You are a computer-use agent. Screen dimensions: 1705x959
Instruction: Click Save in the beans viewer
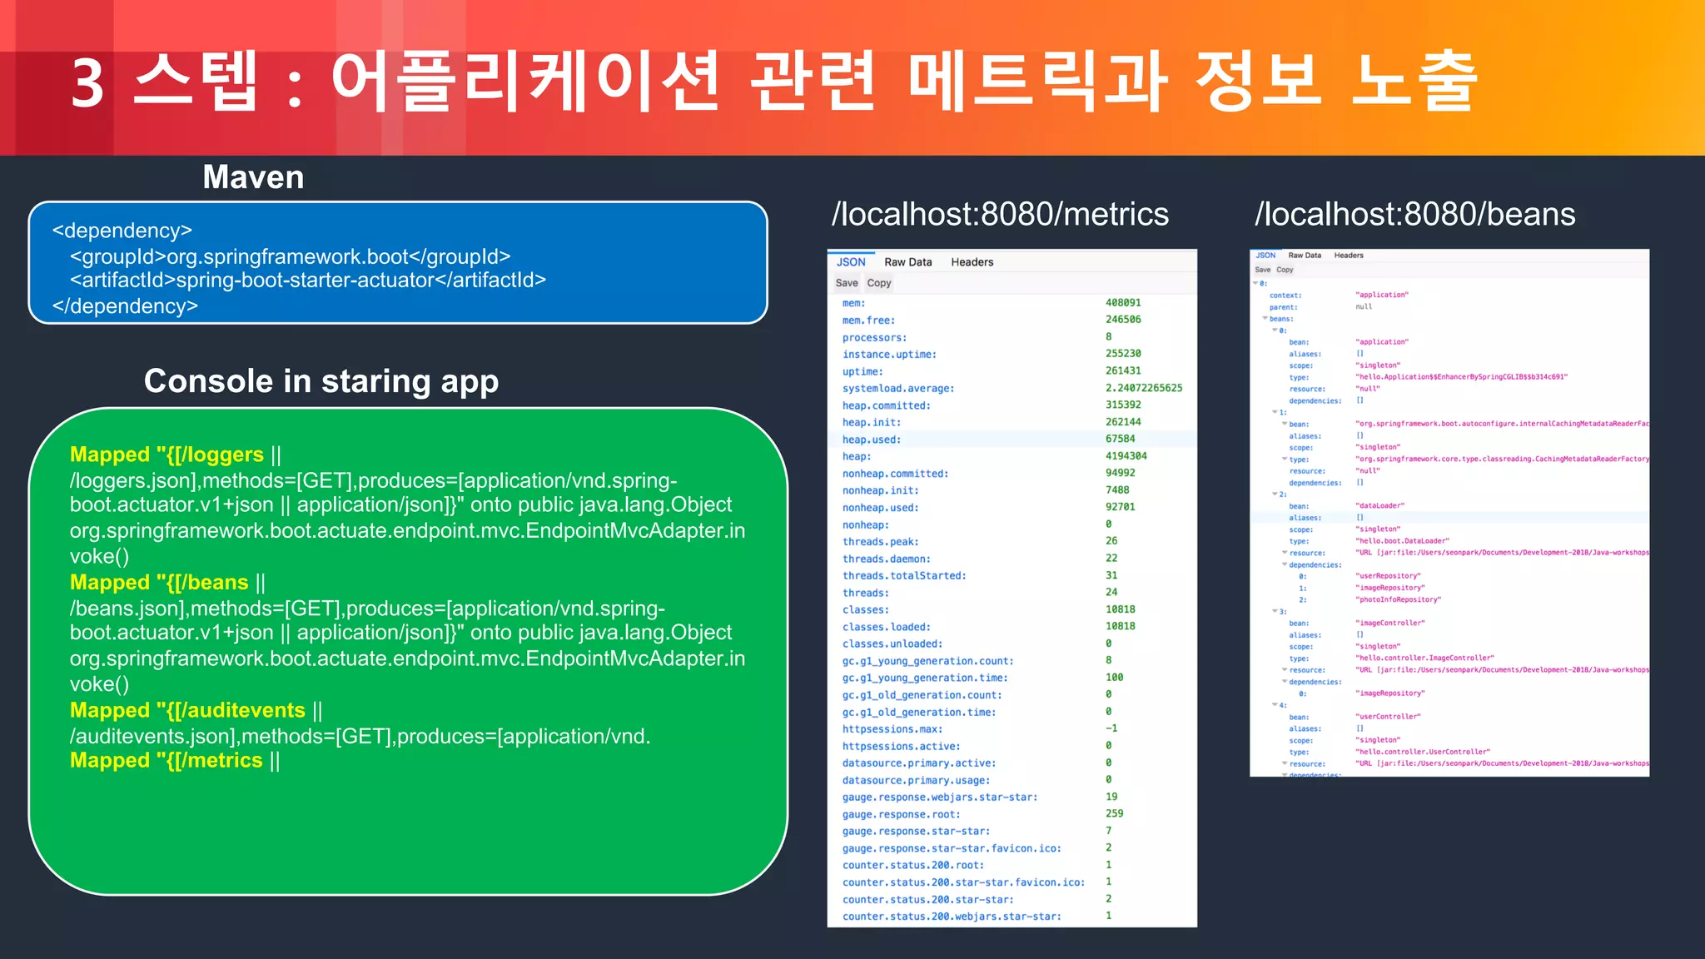click(1263, 270)
